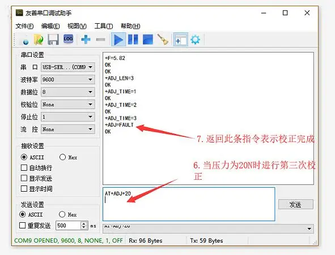This screenshot has width=335, height=255.
Task: Click the +ADJ_TIME=2 line
Action: tap(121, 105)
